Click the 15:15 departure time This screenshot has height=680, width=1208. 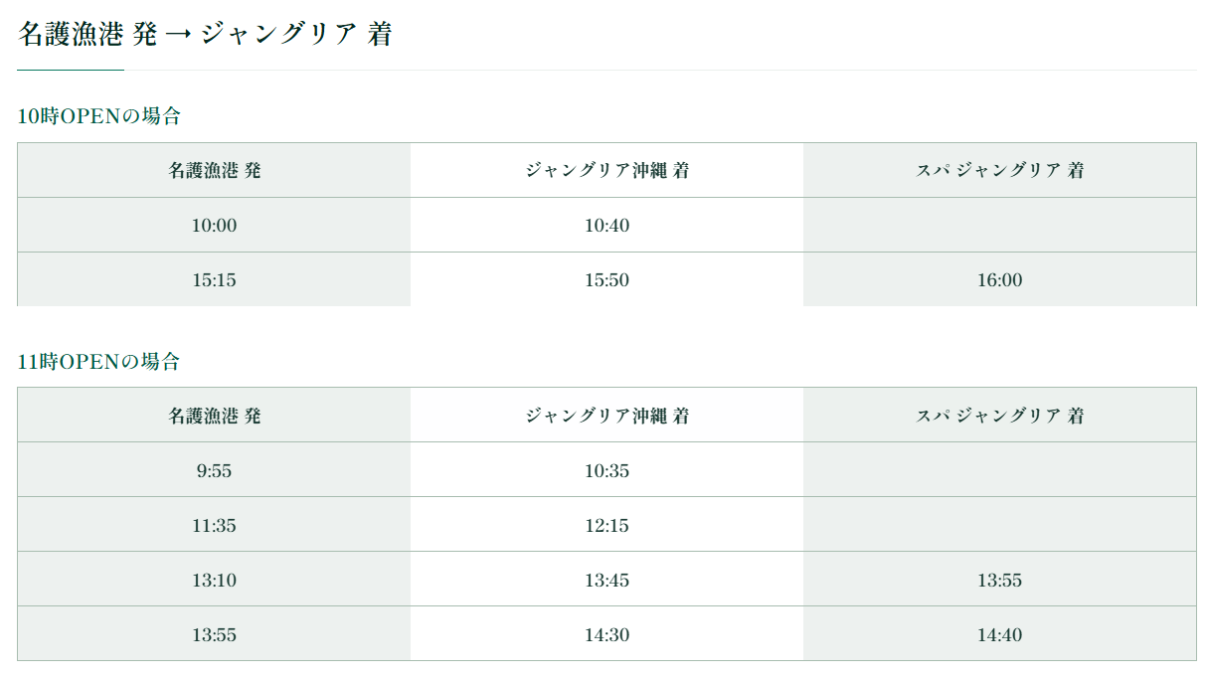pos(214,280)
